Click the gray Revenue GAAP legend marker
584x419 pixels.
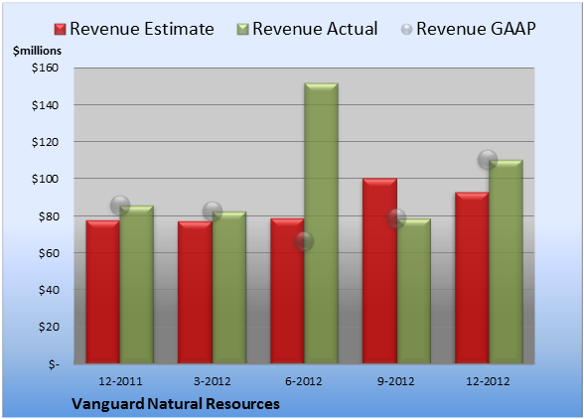[407, 30]
